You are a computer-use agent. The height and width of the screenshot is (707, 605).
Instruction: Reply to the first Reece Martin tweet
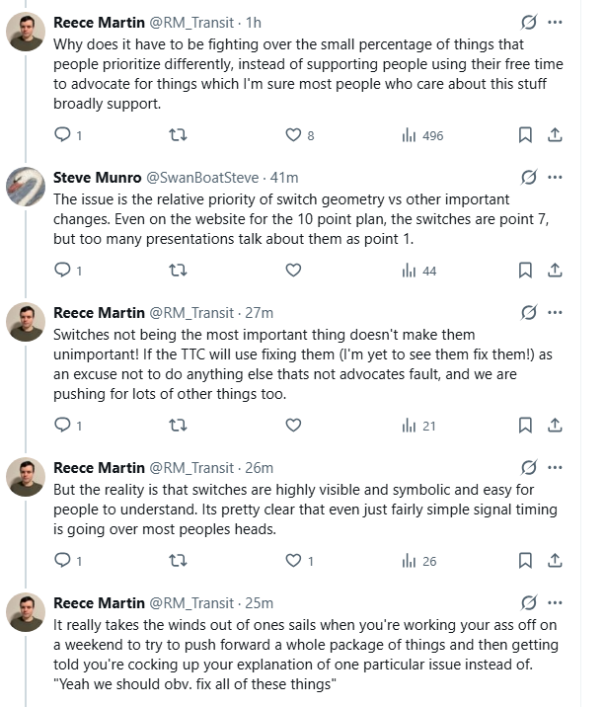(61, 135)
